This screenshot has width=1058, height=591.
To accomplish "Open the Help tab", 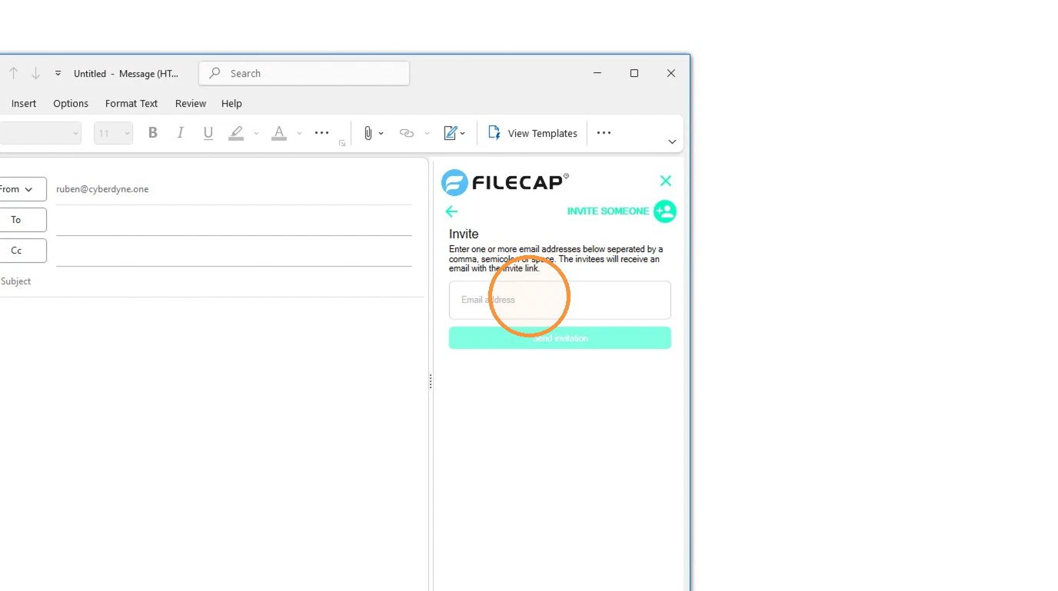I will [x=231, y=104].
